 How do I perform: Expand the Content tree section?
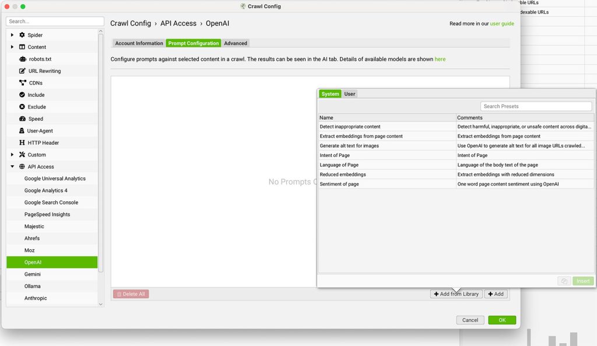[x=12, y=47]
